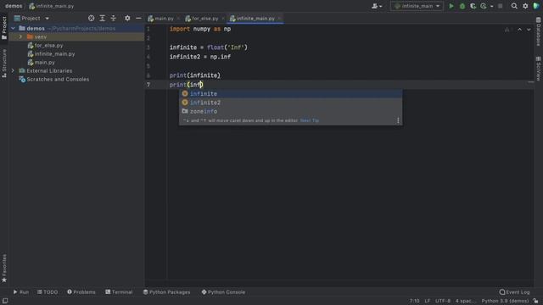Viewport: 543px width, 305px height.
Task: Open infinite_main.py in project tree
Action: tap(54, 53)
